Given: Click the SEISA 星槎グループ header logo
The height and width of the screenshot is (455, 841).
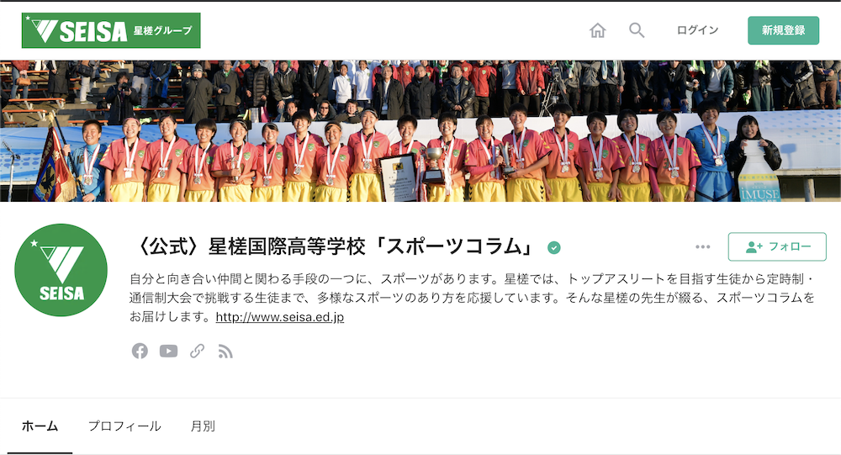Looking at the screenshot, I should tap(111, 30).
